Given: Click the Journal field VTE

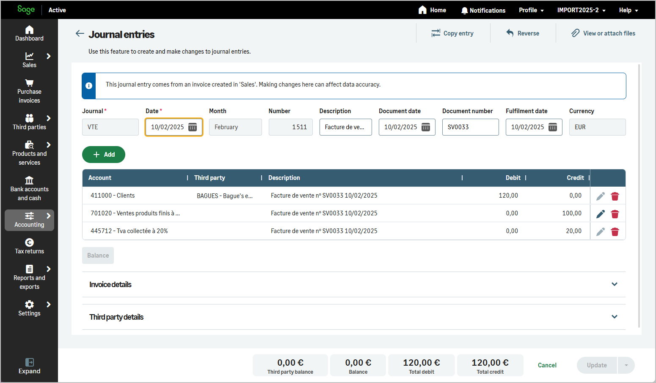Looking at the screenshot, I should point(110,127).
